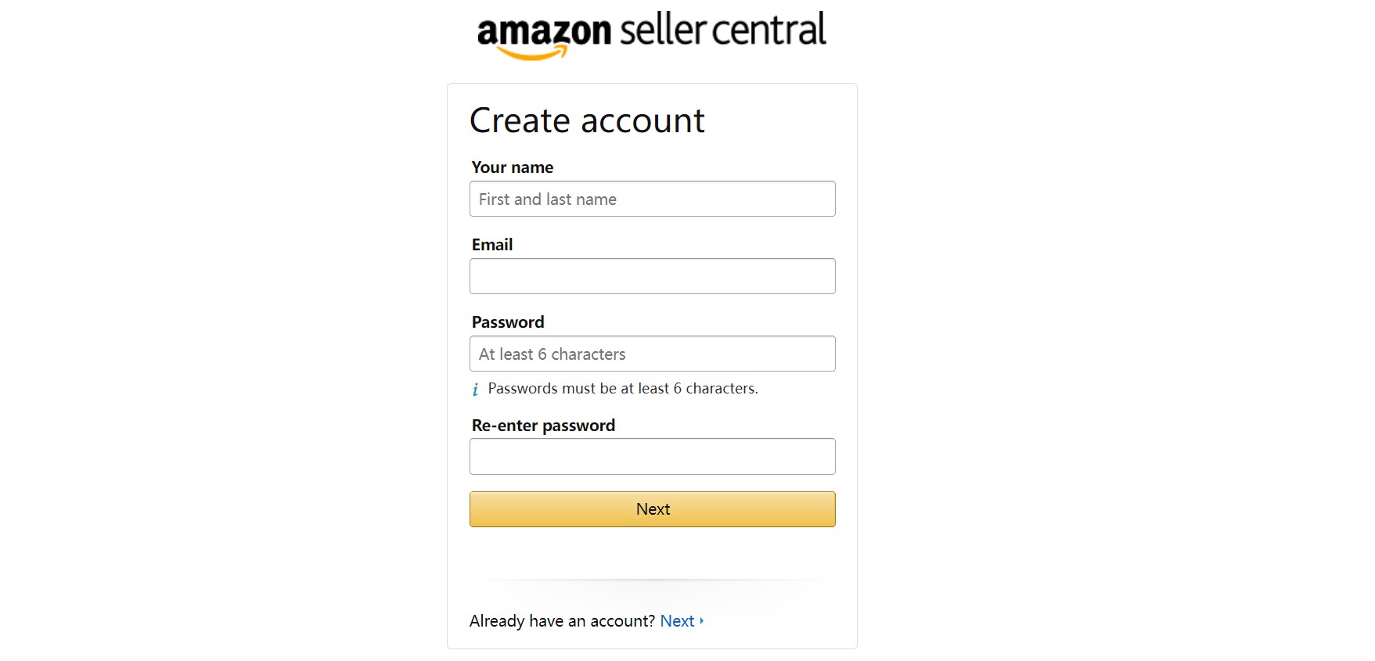1375x661 pixels.
Task: Click the "Create account" heading
Action: tap(587, 121)
